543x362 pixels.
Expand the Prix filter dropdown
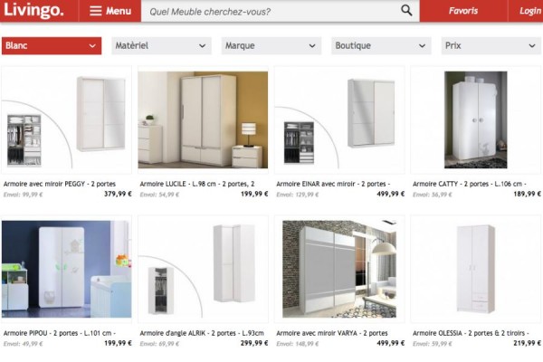tap(491, 45)
